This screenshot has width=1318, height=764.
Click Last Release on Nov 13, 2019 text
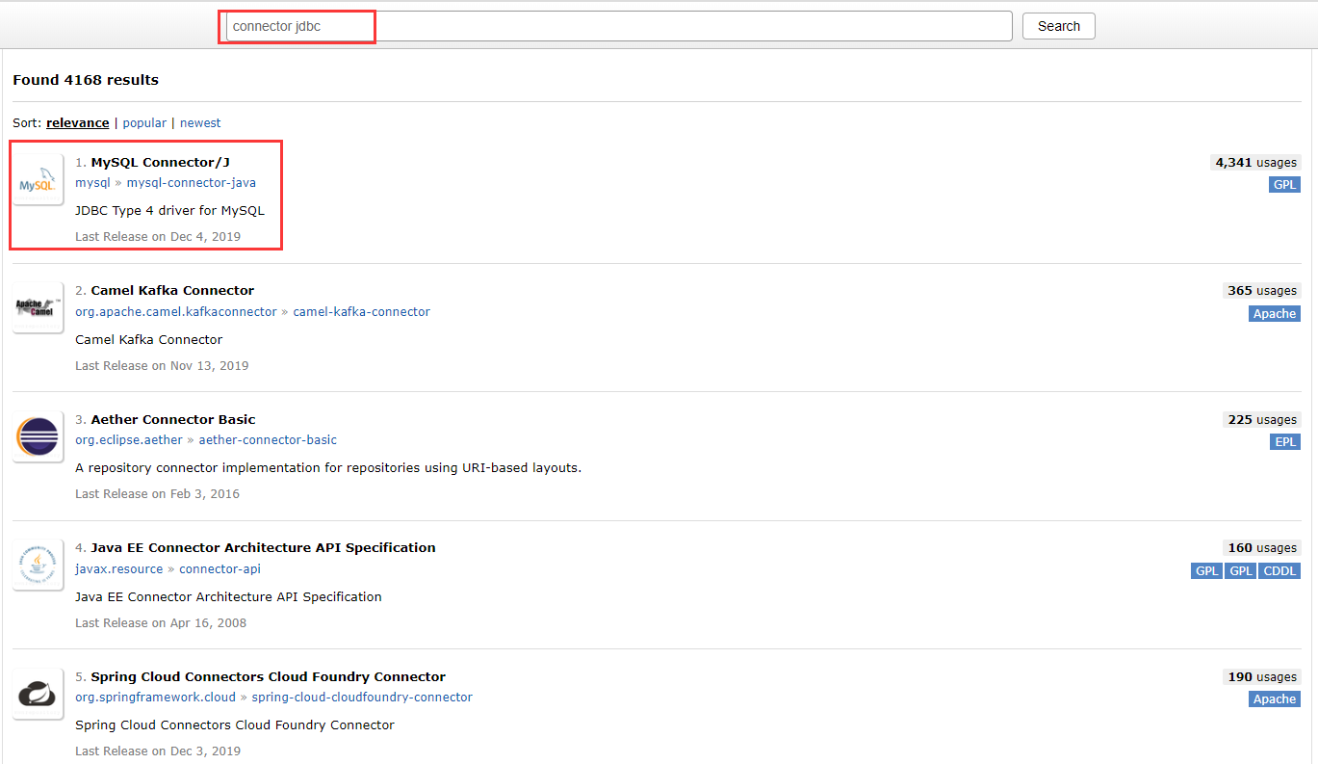click(x=162, y=366)
